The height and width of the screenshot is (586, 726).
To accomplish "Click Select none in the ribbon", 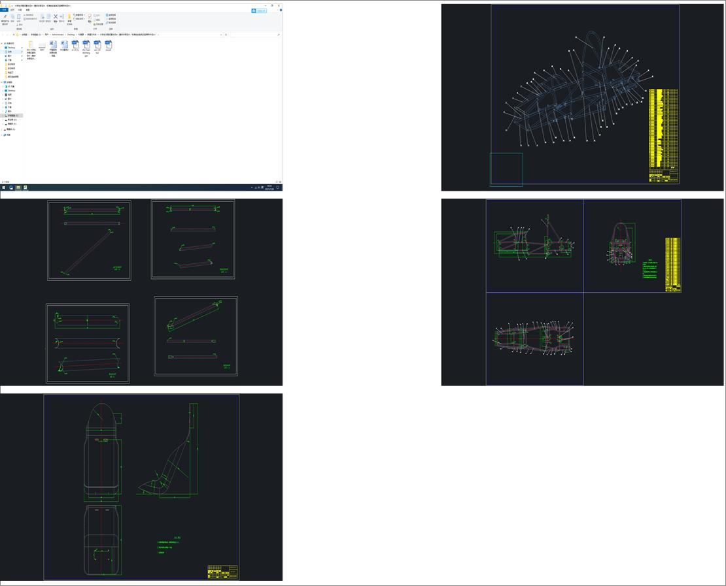I will pos(111,19).
